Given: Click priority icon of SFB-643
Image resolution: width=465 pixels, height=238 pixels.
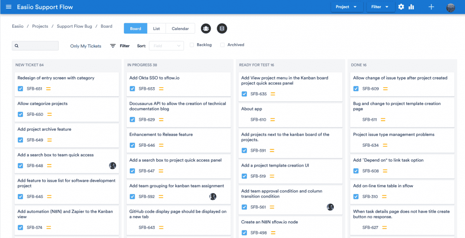Looking at the screenshot, I should [x=161, y=228].
